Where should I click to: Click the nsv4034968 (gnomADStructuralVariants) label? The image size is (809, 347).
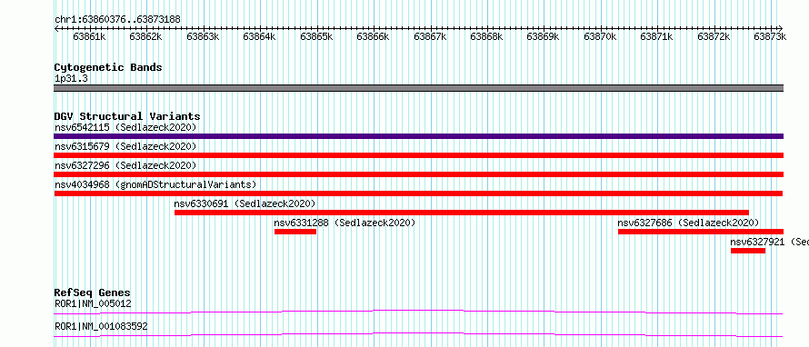155,184
